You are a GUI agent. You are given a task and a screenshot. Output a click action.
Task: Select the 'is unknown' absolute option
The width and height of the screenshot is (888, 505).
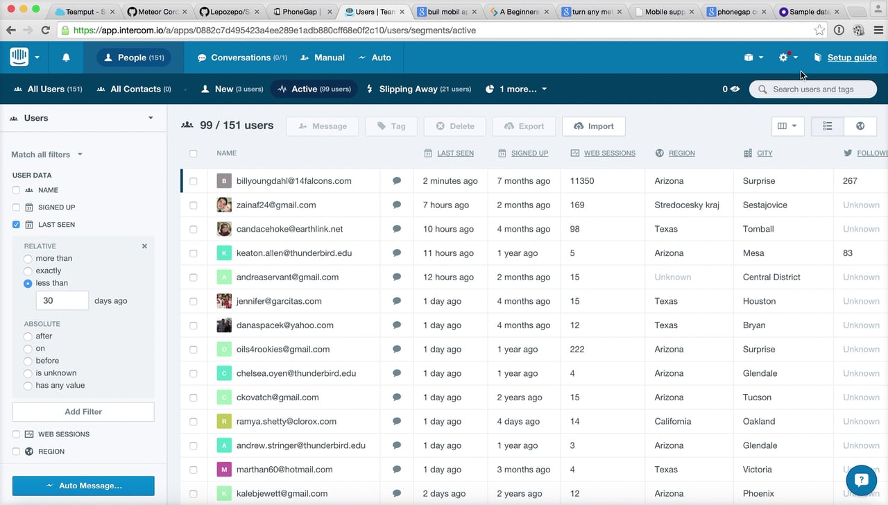click(28, 373)
